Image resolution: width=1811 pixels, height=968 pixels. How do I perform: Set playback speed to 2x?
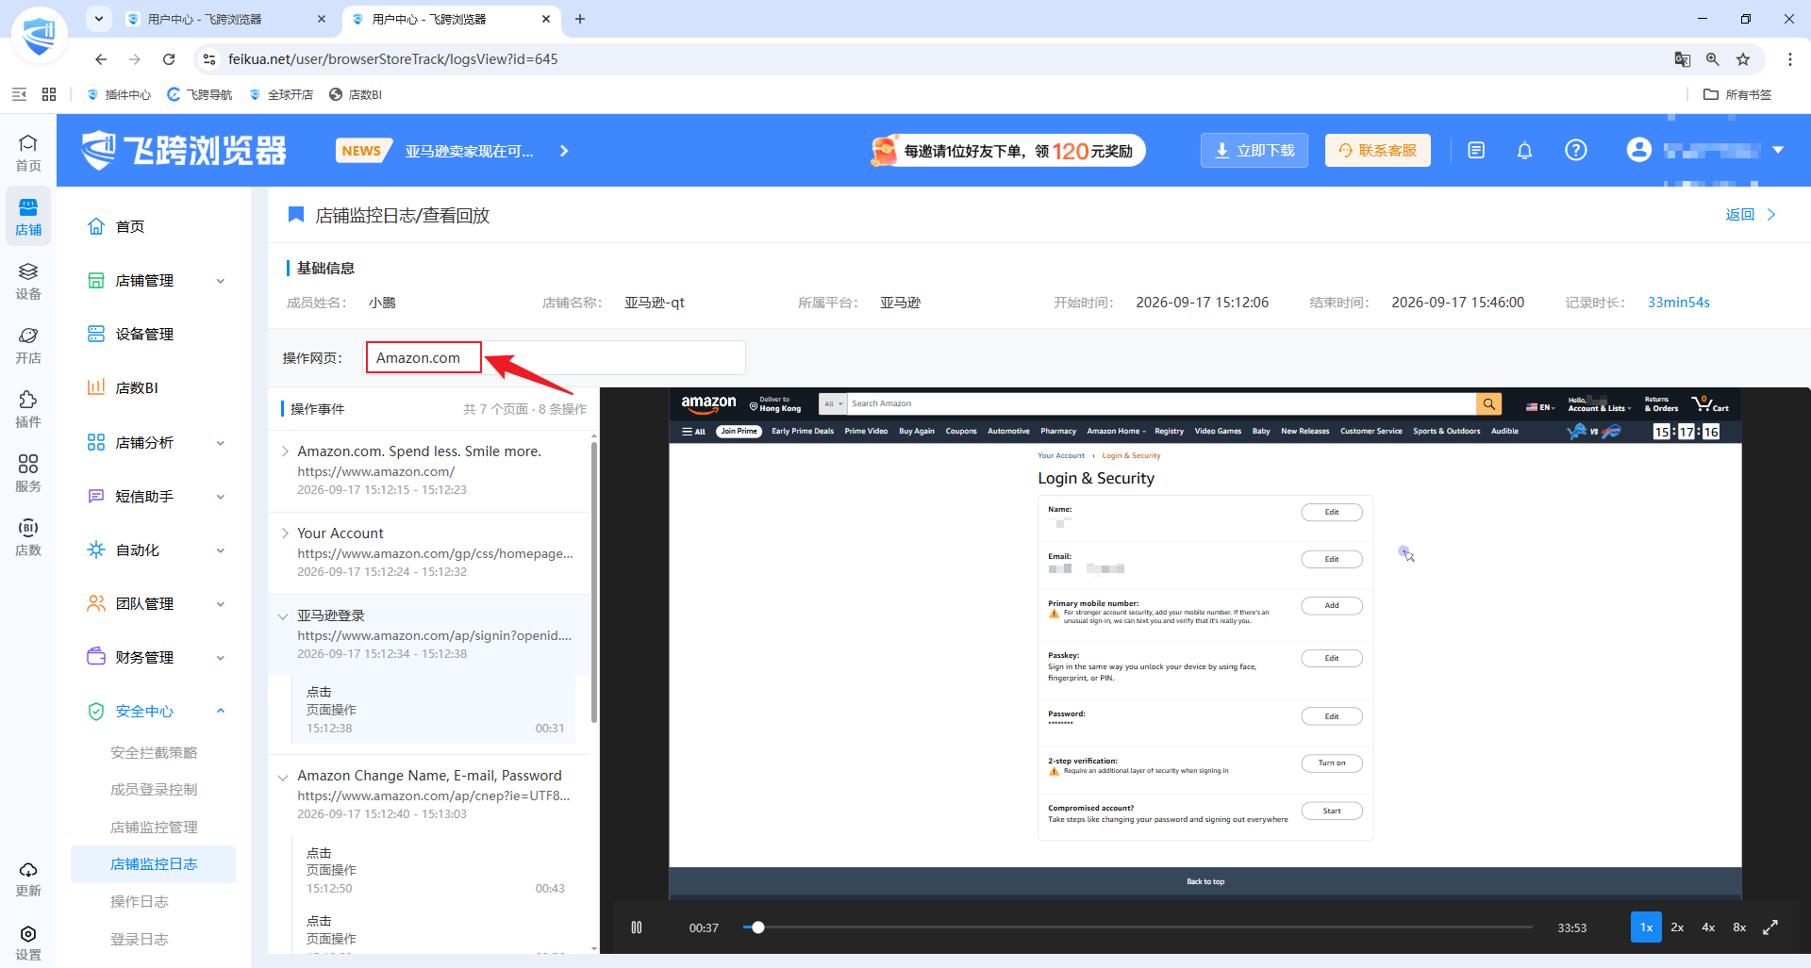1677,927
